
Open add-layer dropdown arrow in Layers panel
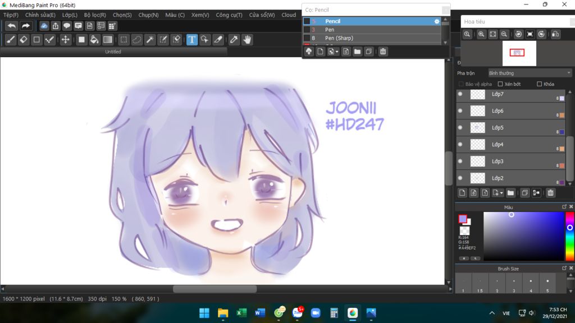501,193
